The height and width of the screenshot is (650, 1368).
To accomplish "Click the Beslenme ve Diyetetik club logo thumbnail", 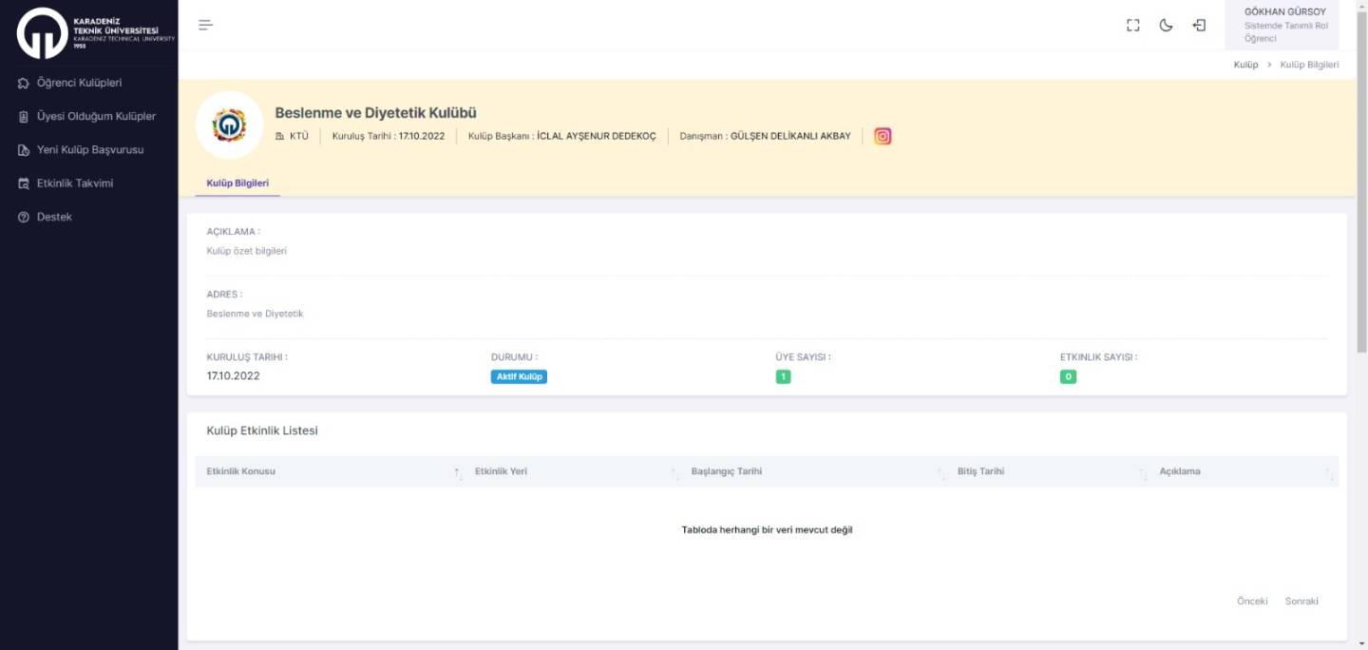I will 229,125.
